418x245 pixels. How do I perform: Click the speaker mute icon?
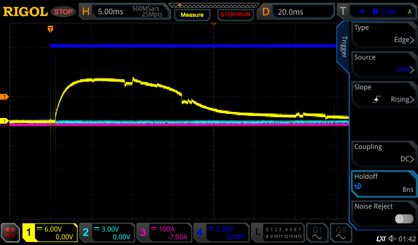click(393, 238)
